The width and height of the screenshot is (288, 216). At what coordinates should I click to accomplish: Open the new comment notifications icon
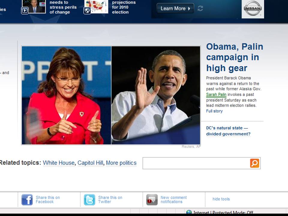[152, 199]
